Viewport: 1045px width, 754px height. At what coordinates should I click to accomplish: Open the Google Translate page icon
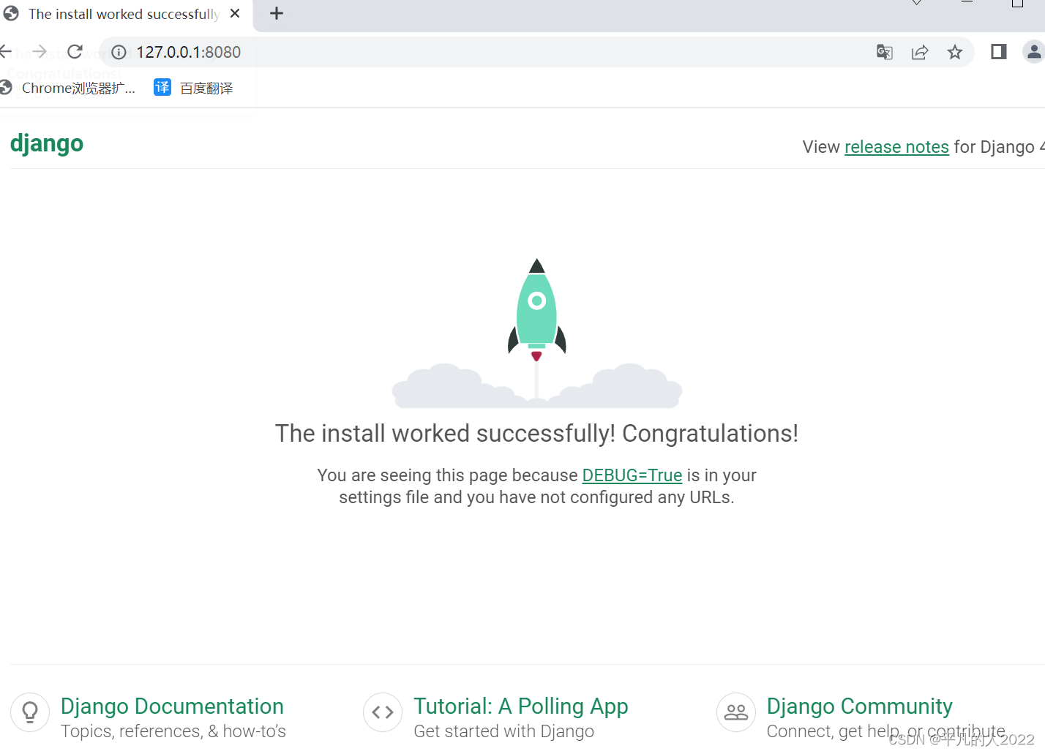pyautogui.click(x=884, y=52)
